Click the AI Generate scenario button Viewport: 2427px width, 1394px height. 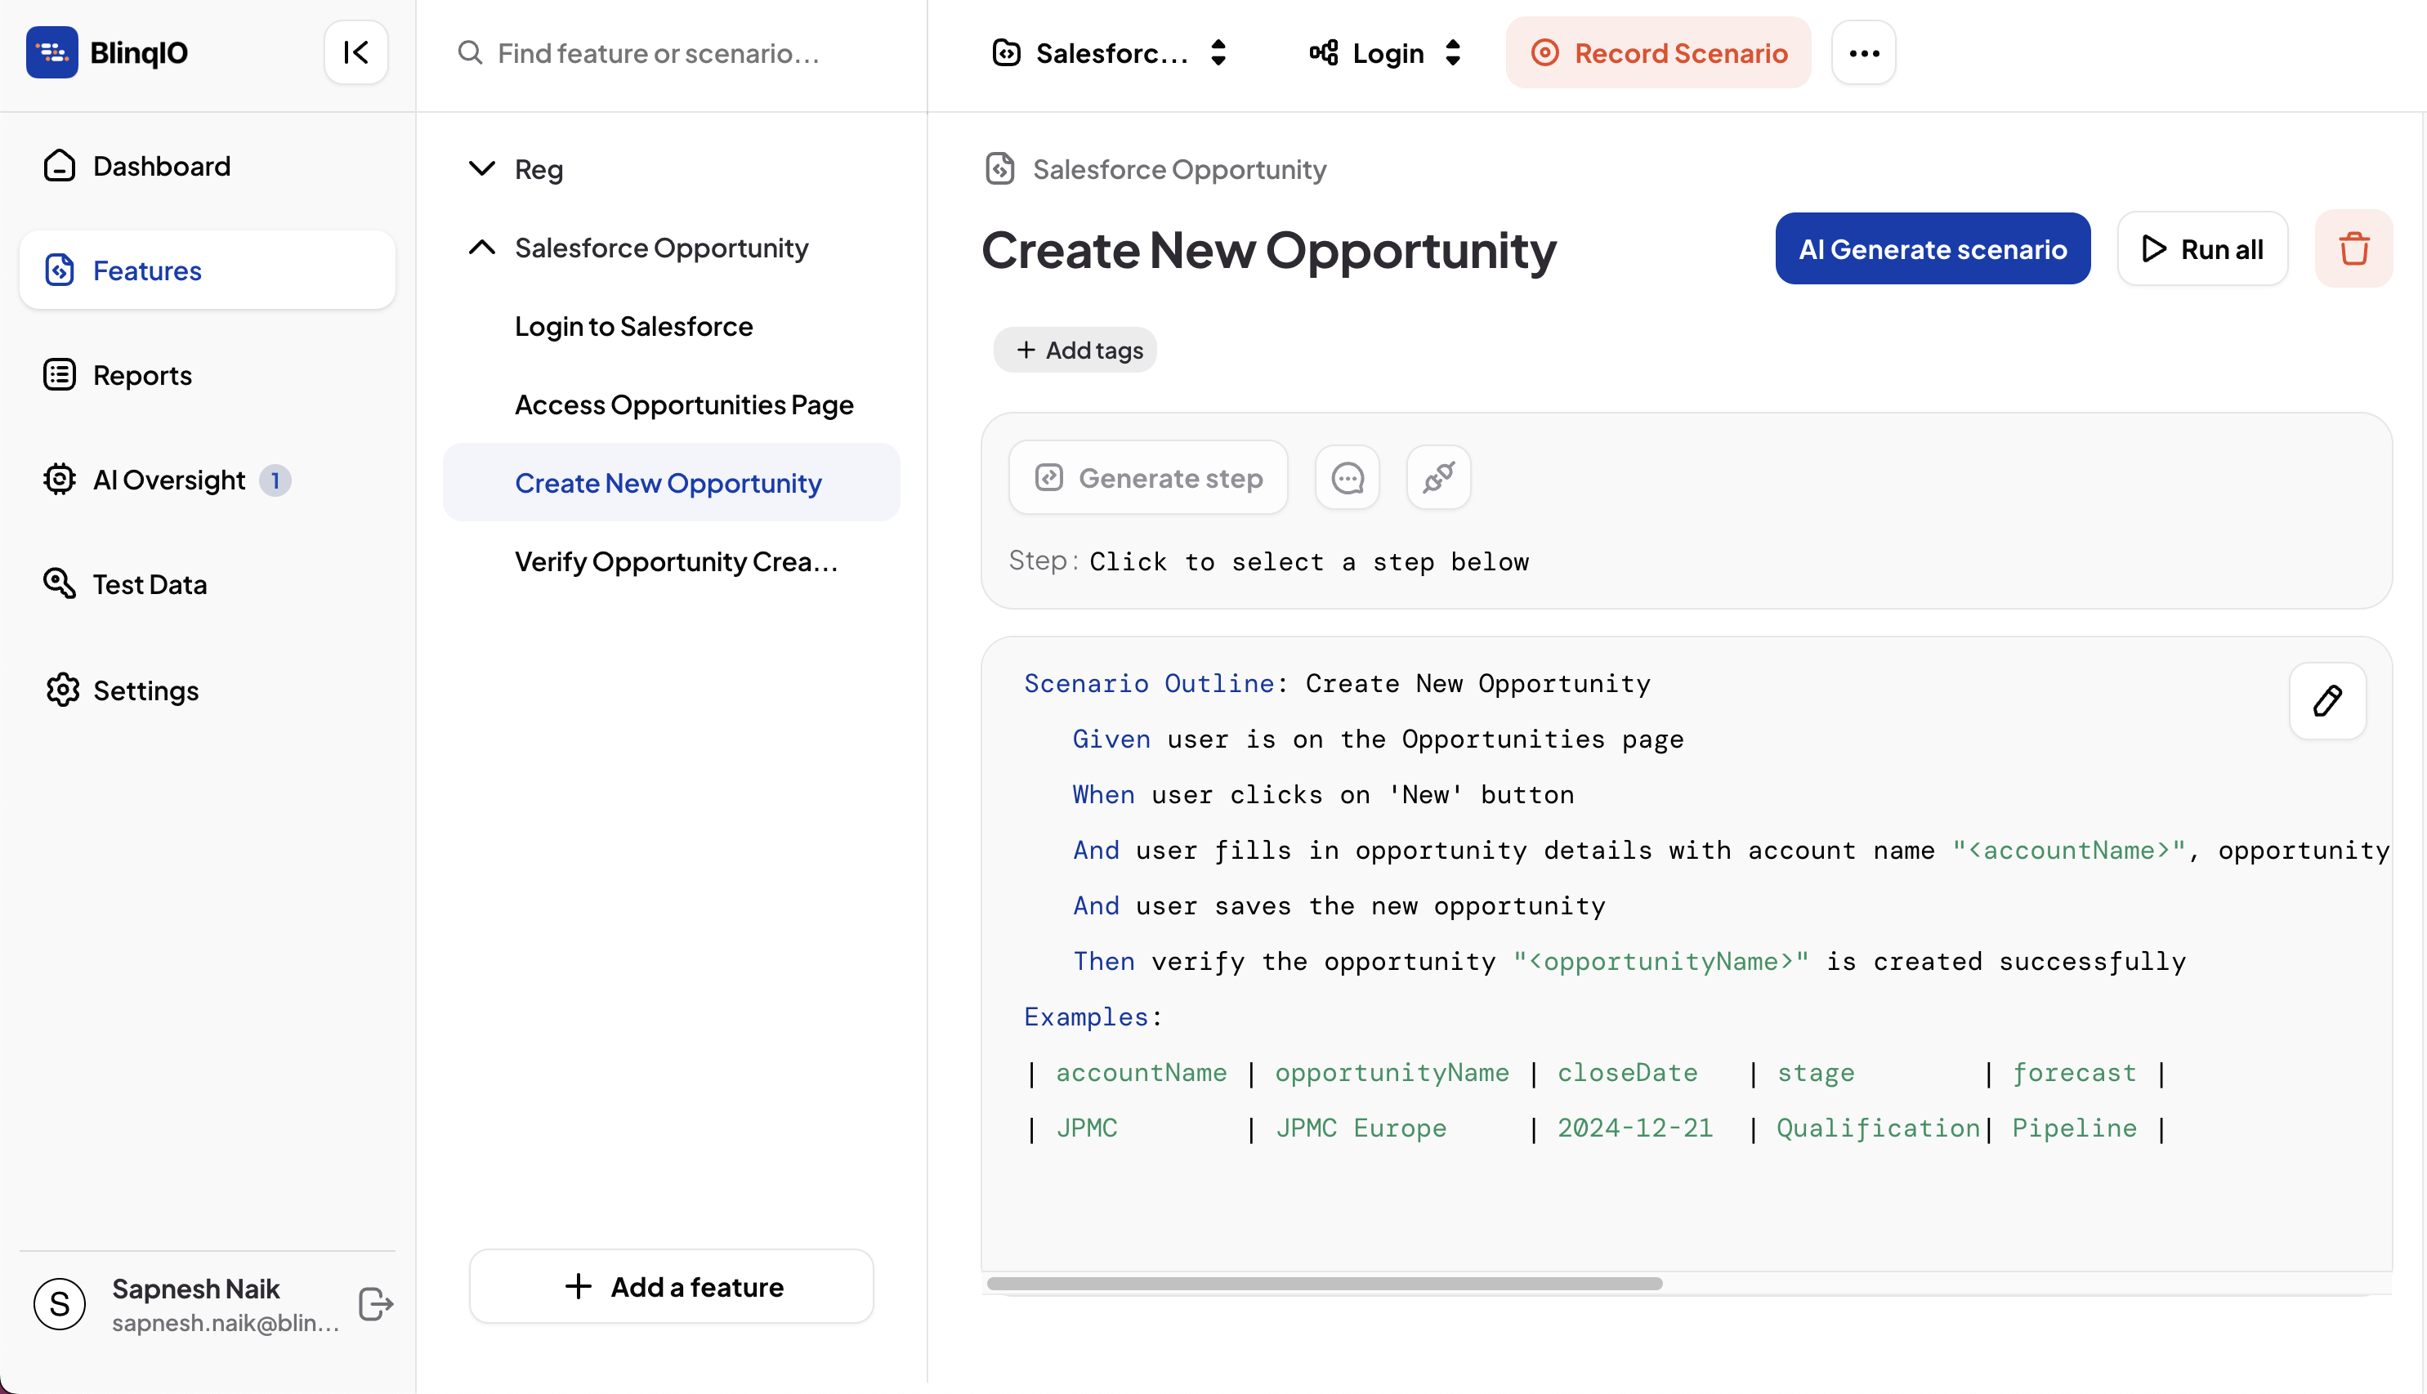coord(1932,249)
